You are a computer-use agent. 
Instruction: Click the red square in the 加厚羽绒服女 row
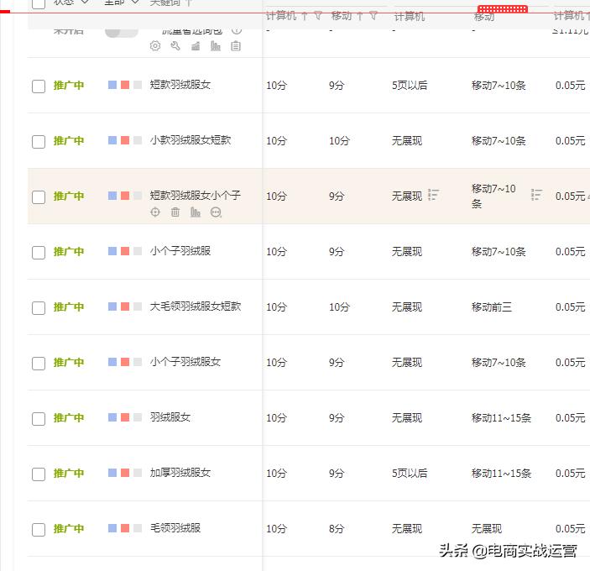(x=125, y=473)
